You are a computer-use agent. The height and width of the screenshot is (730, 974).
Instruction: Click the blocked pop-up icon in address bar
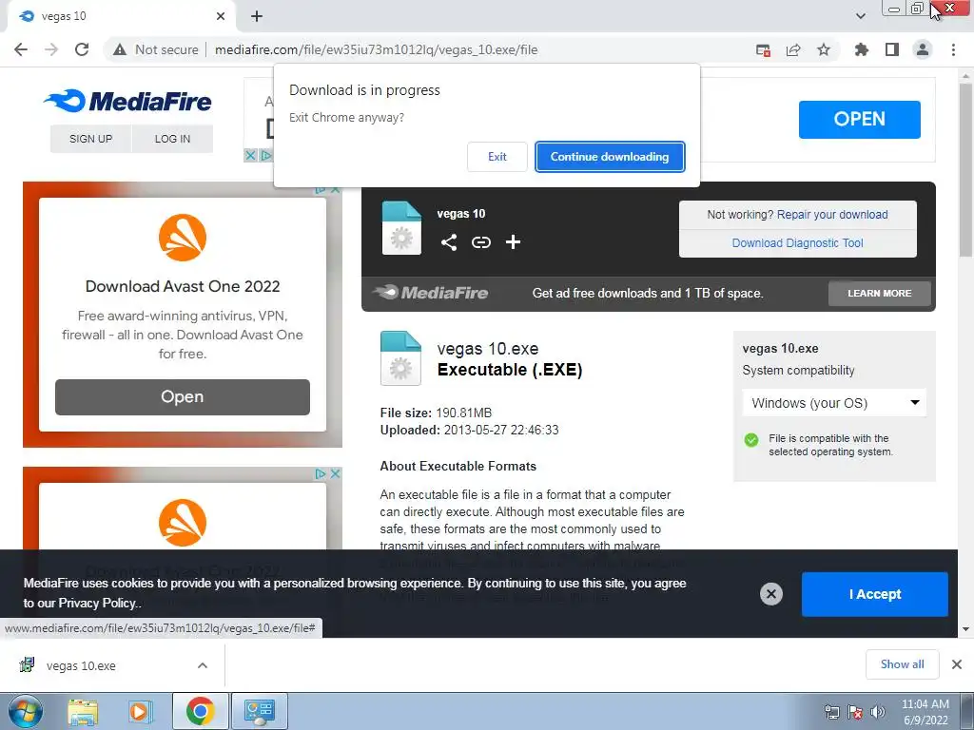(763, 49)
